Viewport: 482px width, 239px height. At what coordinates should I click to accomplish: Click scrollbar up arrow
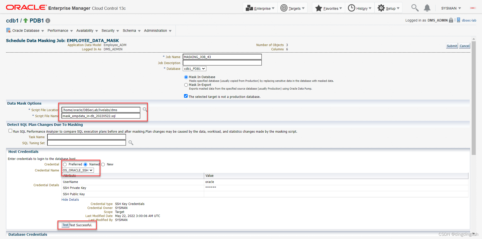click(474, 39)
